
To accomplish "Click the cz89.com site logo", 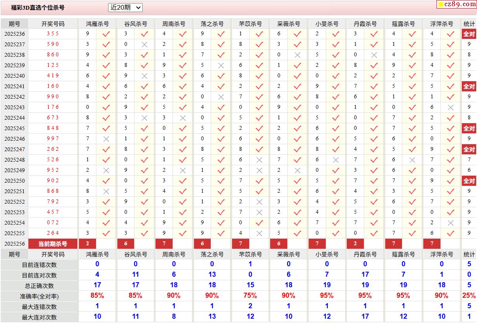I will 456,4.
